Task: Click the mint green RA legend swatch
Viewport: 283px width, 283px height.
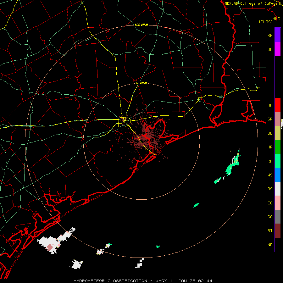Action: coord(278,161)
